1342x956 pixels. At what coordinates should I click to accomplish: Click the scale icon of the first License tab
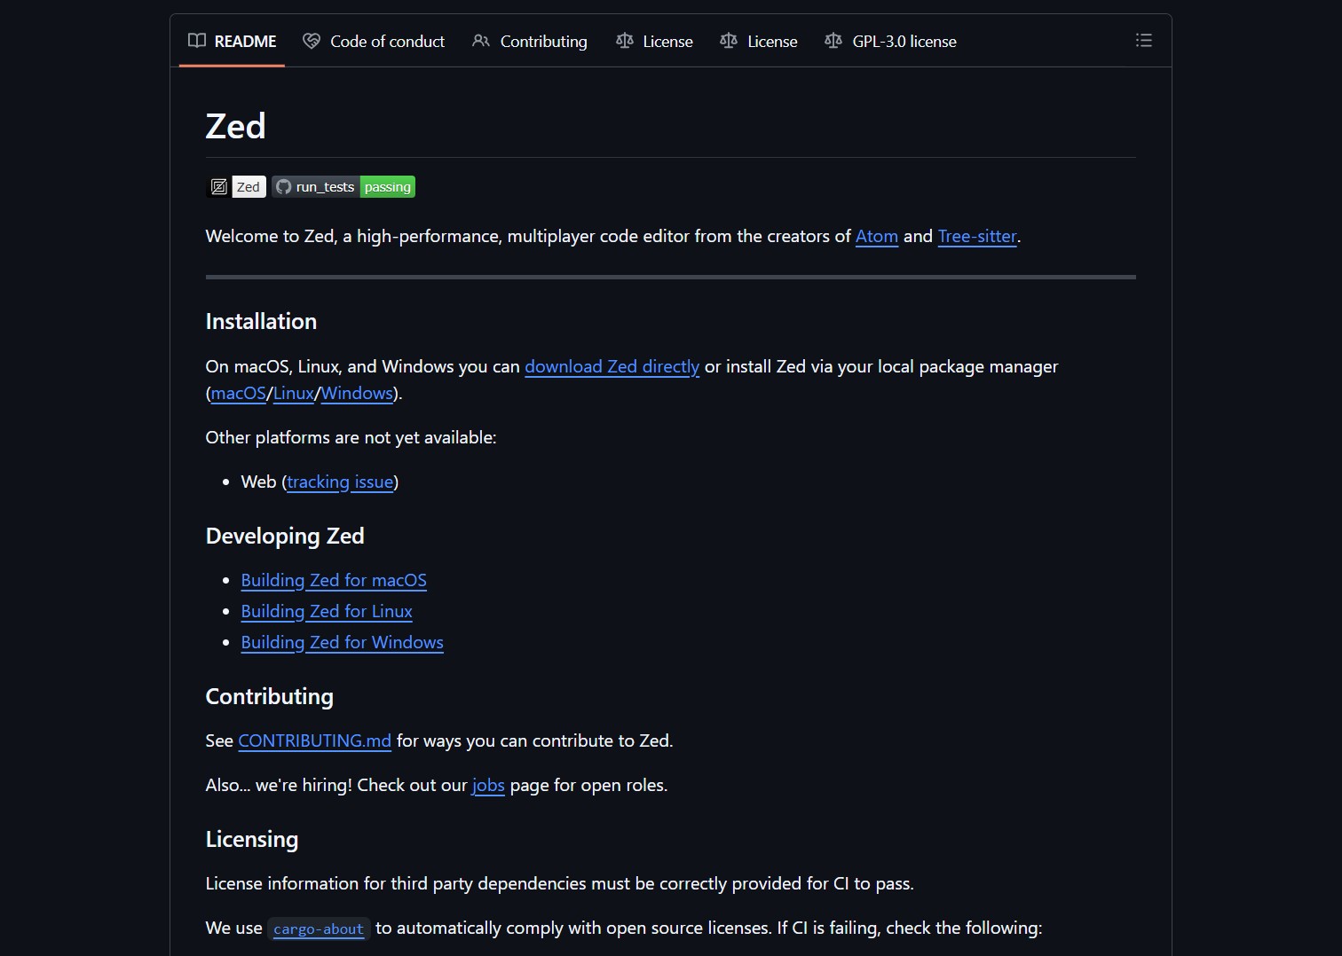point(625,41)
